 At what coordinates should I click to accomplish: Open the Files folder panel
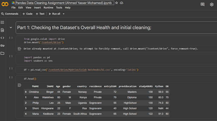[x=2, y=53]
